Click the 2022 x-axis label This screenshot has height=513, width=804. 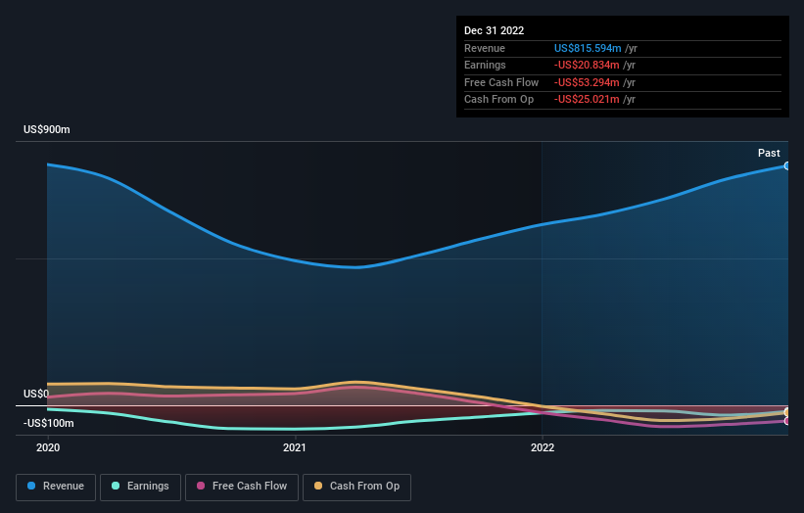tap(543, 448)
